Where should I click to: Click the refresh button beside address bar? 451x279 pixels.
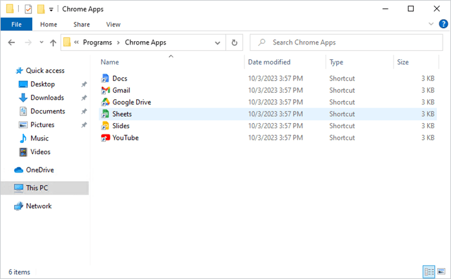click(x=234, y=43)
